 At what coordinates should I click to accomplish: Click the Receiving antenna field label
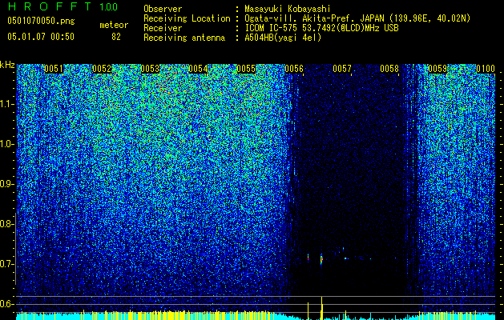coord(184,38)
